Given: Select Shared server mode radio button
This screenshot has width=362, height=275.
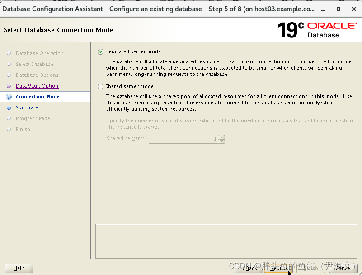Looking at the screenshot, I should (x=100, y=87).
